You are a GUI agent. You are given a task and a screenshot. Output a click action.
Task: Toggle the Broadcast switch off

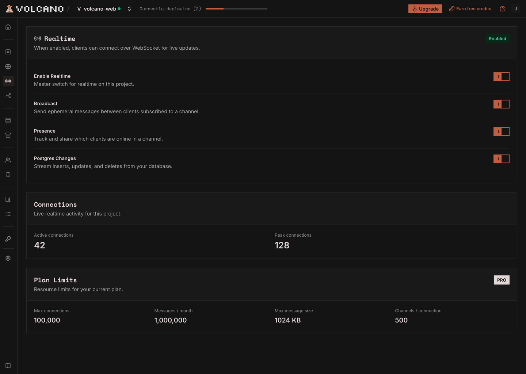point(501,104)
